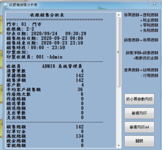This screenshot has height=150, width=162.
Task: Select the 單據總額 row in report
Action: 45,76
